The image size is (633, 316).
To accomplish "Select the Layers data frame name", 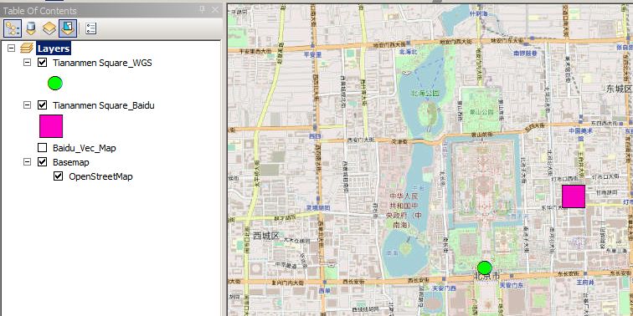I will (54, 48).
